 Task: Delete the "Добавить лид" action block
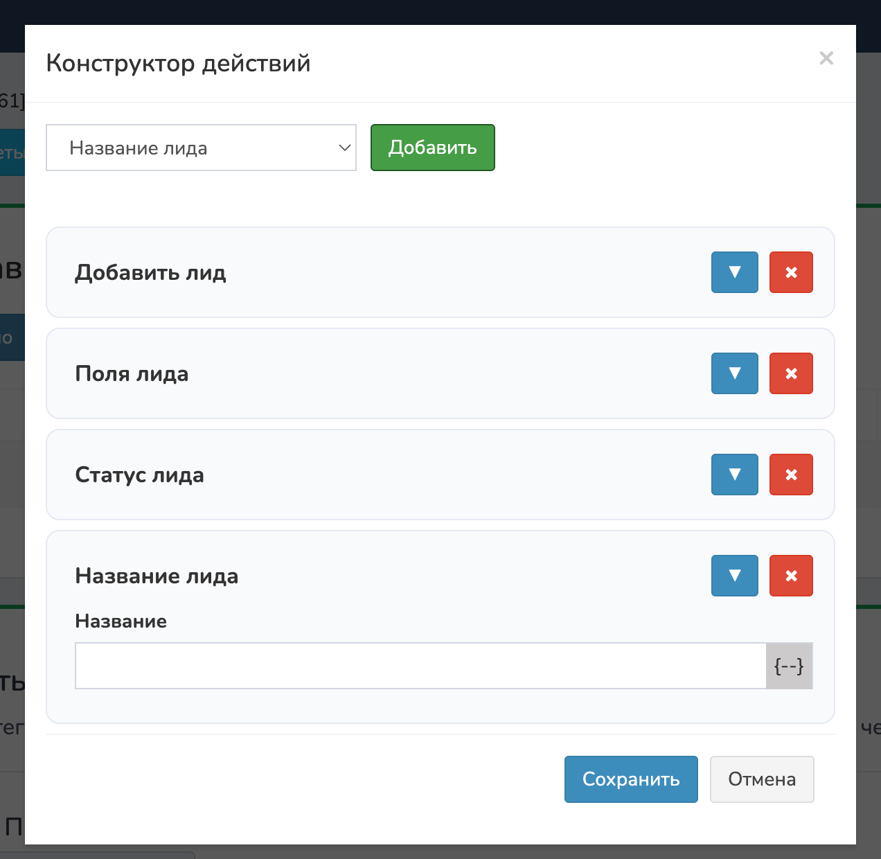point(791,272)
